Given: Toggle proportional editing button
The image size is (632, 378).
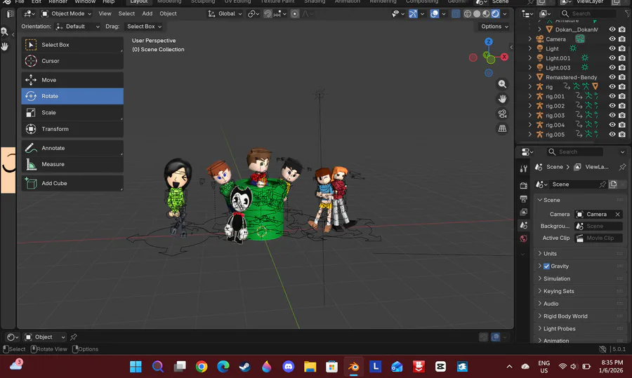Looking at the screenshot, I should 295,14.
